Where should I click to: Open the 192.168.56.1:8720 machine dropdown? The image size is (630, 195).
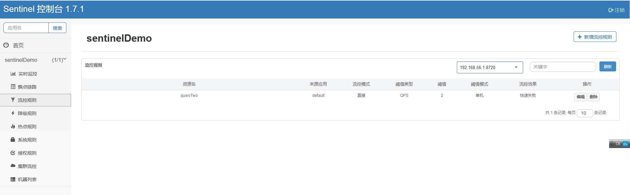[490, 67]
